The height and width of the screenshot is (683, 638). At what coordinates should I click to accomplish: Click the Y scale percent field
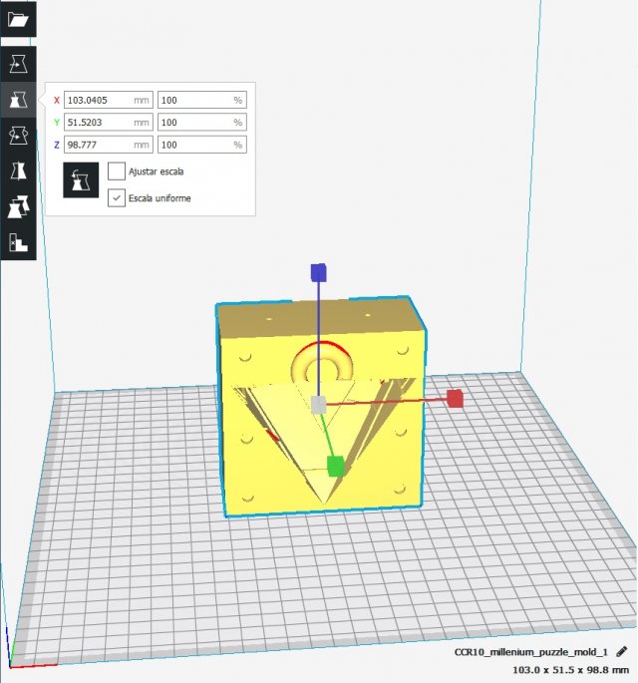click(202, 122)
